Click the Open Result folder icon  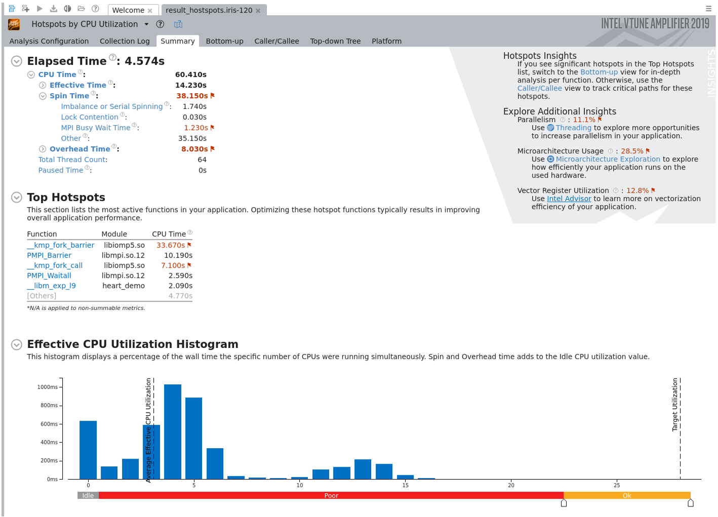pos(81,9)
